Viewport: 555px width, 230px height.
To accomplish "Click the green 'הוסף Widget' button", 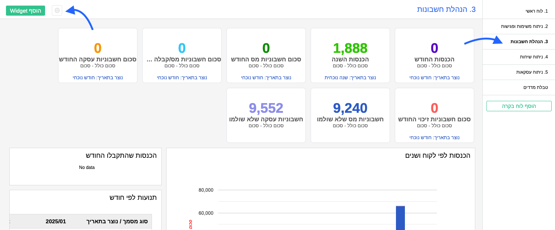I will click(25, 10).
